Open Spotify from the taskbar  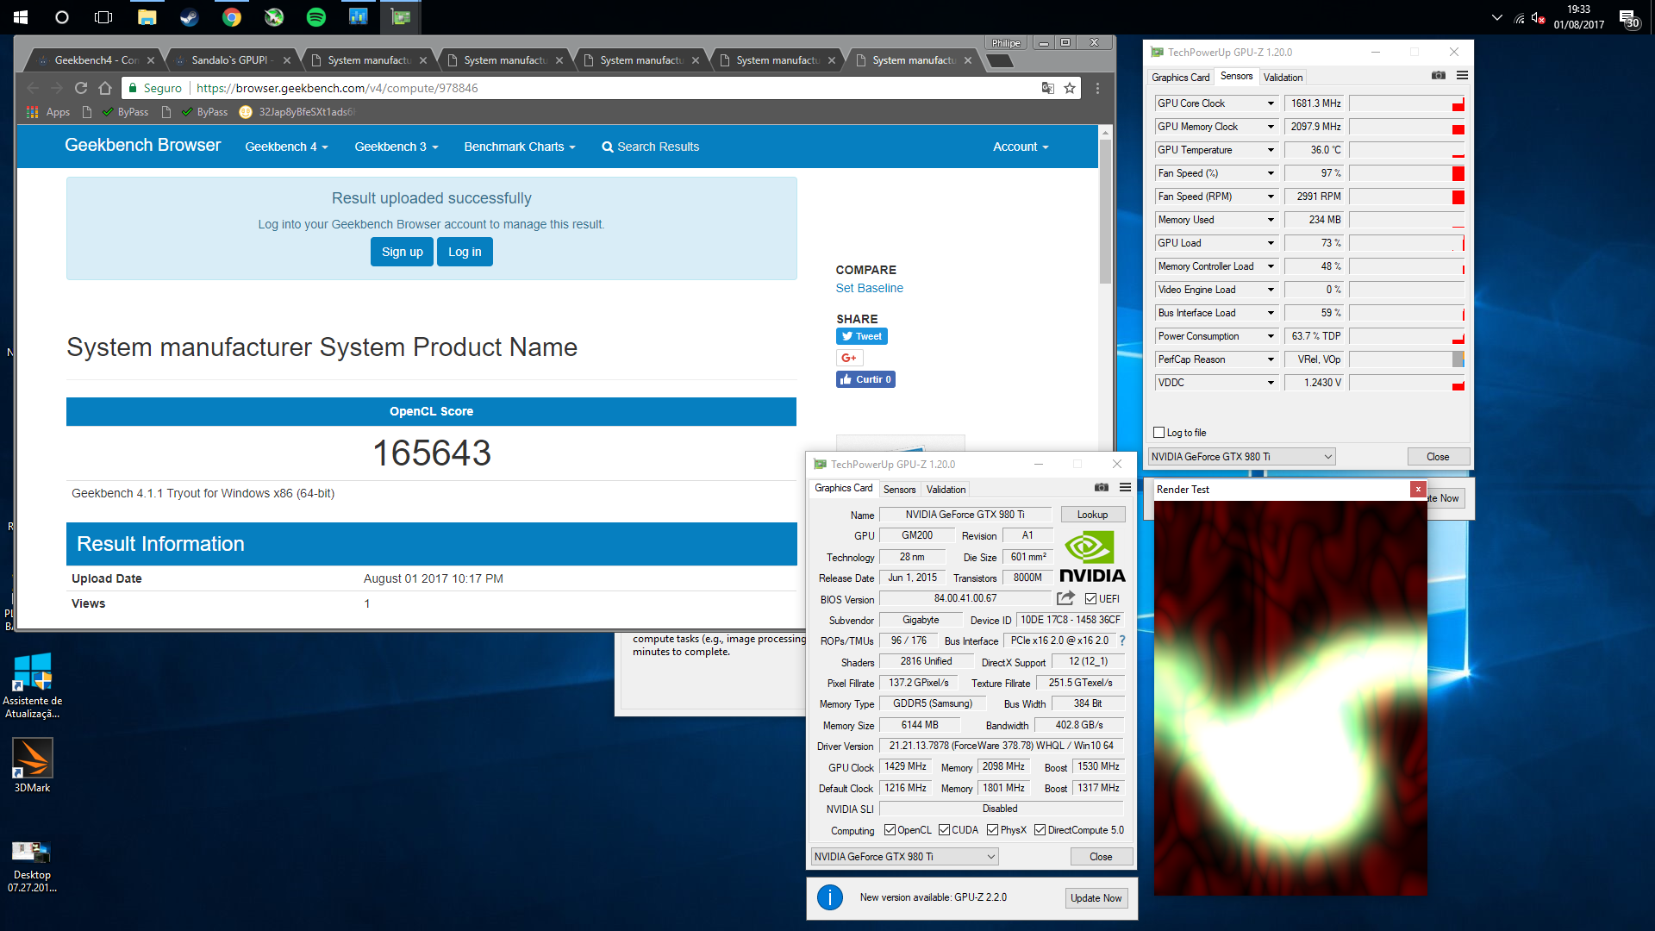tap(316, 16)
